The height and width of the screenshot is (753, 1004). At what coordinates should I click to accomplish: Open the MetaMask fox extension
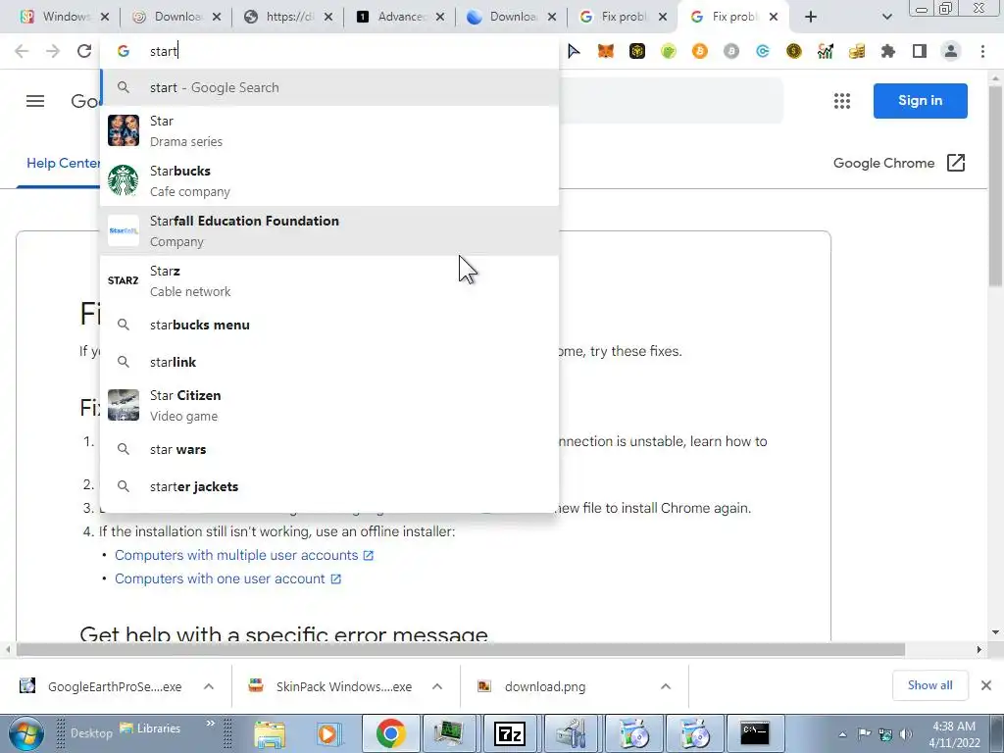tap(606, 51)
